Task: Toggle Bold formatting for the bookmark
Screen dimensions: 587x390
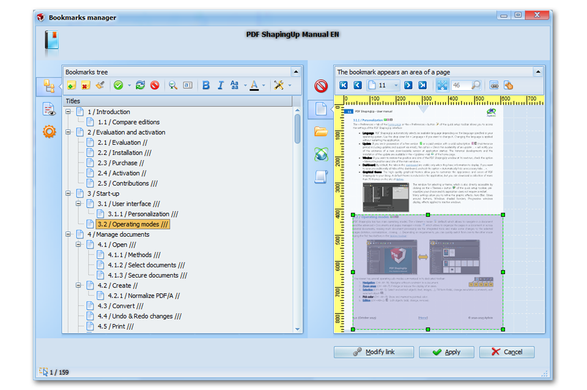Action: click(x=206, y=85)
